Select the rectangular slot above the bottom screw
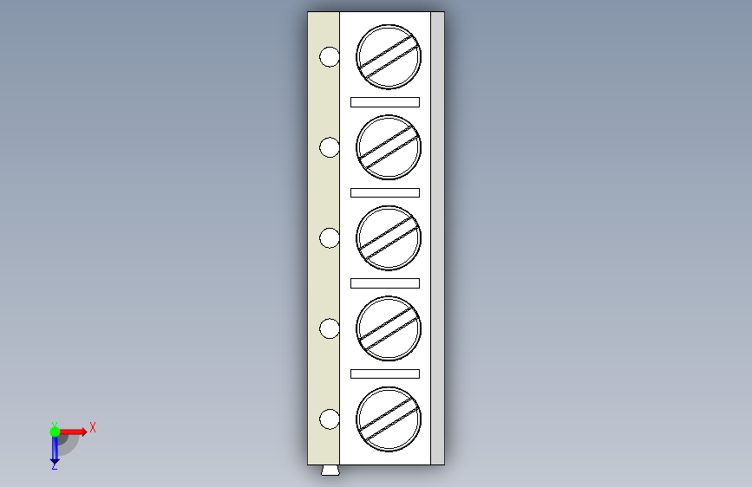 point(385,373)
